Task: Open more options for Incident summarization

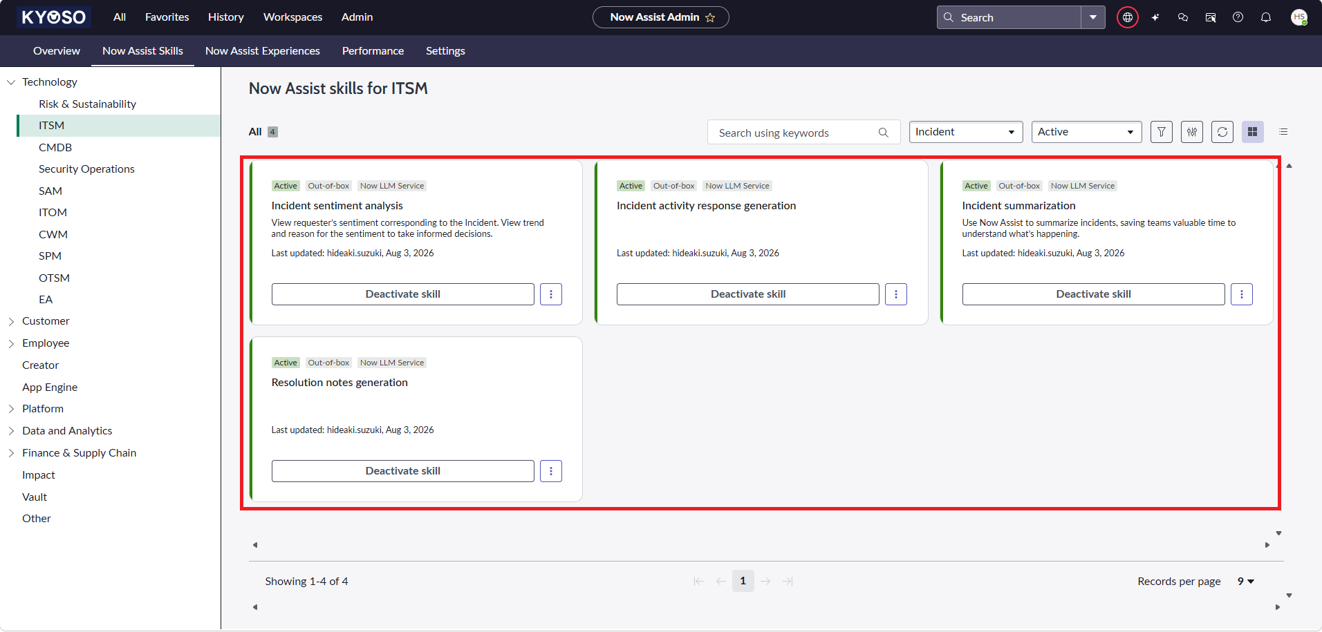Action: [x=1242, y=294]
